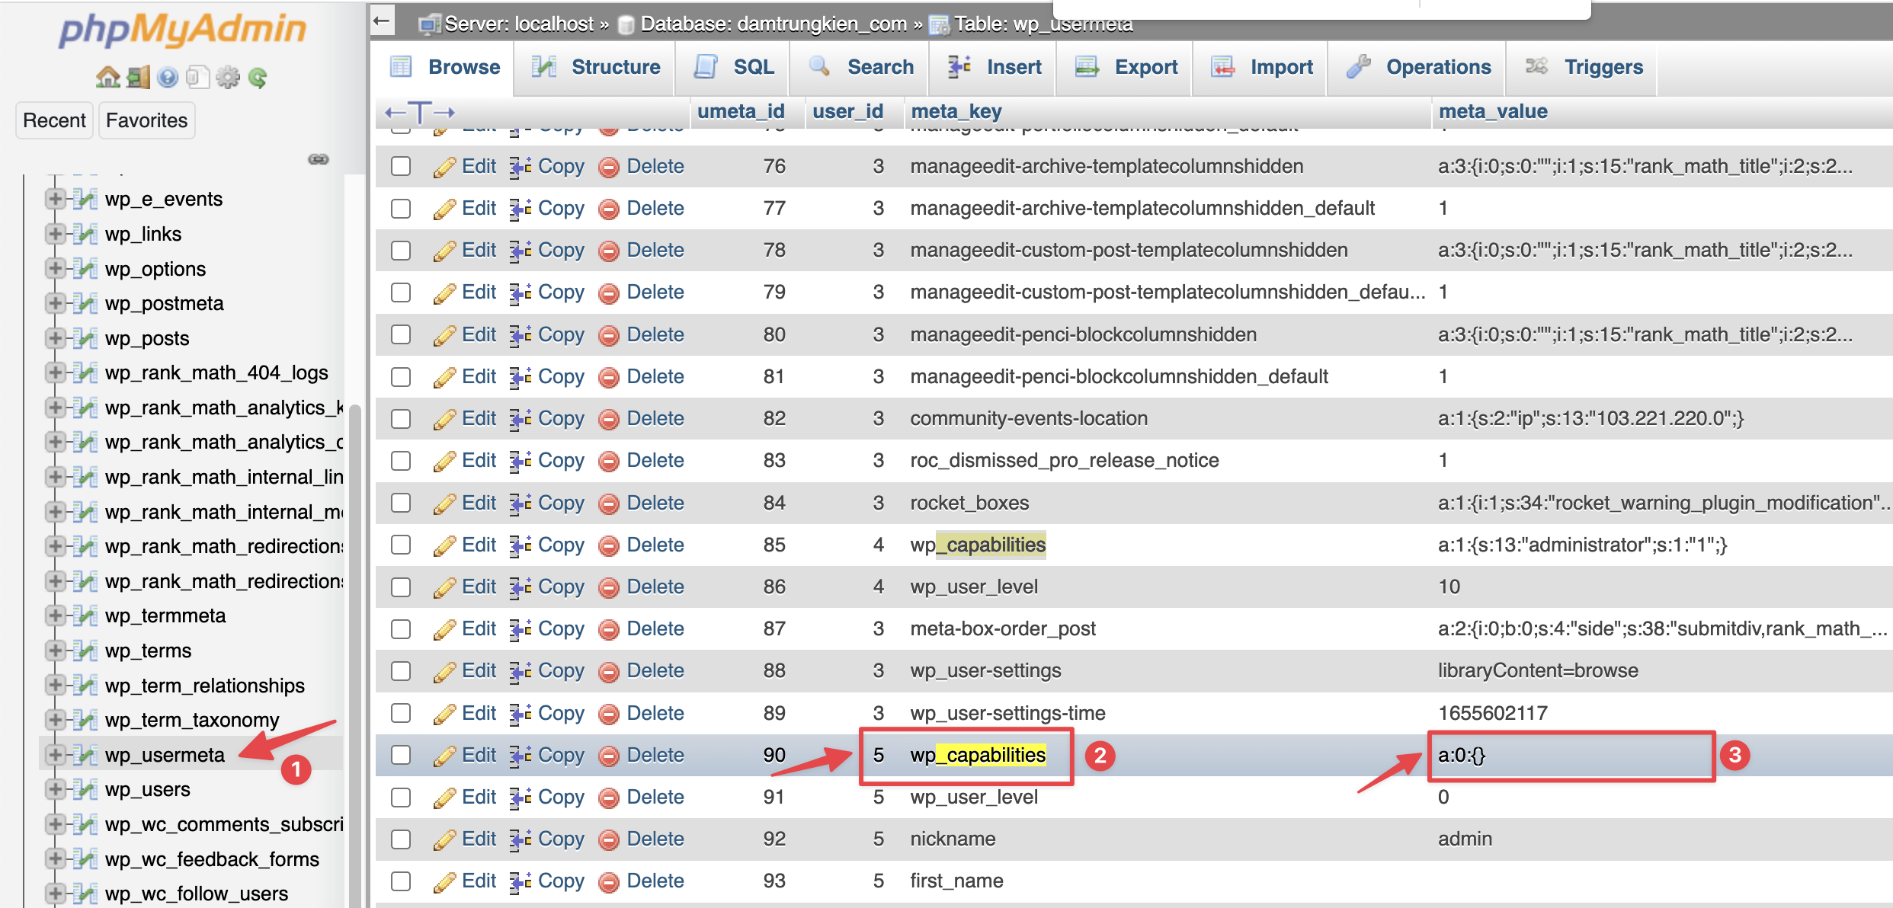Collapse the sidebar with the left arrow icon
Viewport: 1893px width, 908px height.
pyautogui.click(x=383, y=21)
